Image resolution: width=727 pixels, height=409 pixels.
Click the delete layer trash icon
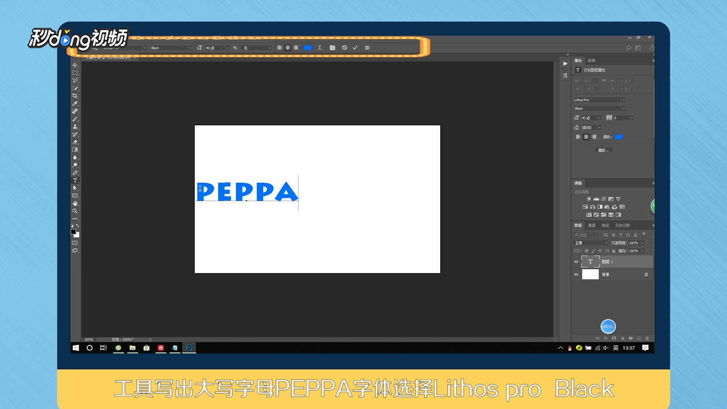point(647,338)
